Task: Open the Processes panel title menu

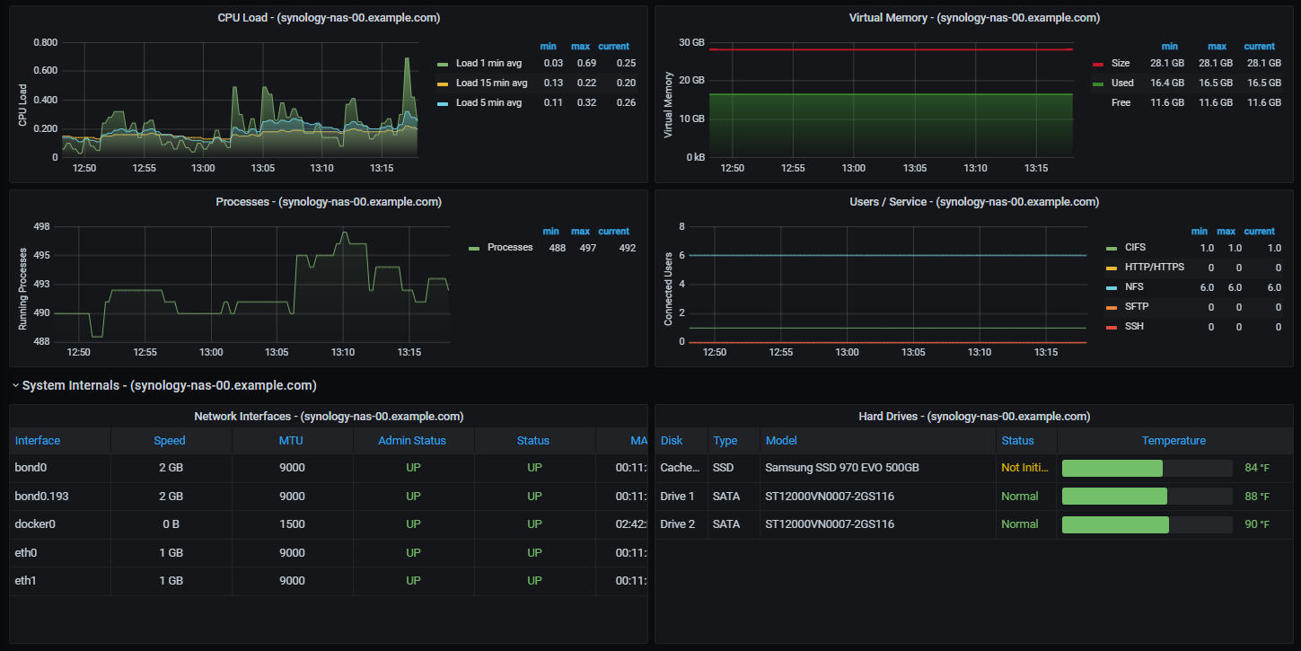Action: click(x=329, y=202)
